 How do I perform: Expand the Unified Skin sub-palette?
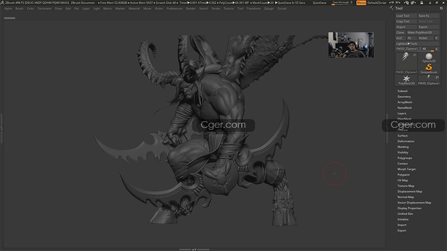tap(405, 213)
